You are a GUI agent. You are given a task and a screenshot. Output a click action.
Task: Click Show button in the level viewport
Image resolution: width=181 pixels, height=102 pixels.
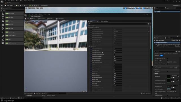coord(41,8)
